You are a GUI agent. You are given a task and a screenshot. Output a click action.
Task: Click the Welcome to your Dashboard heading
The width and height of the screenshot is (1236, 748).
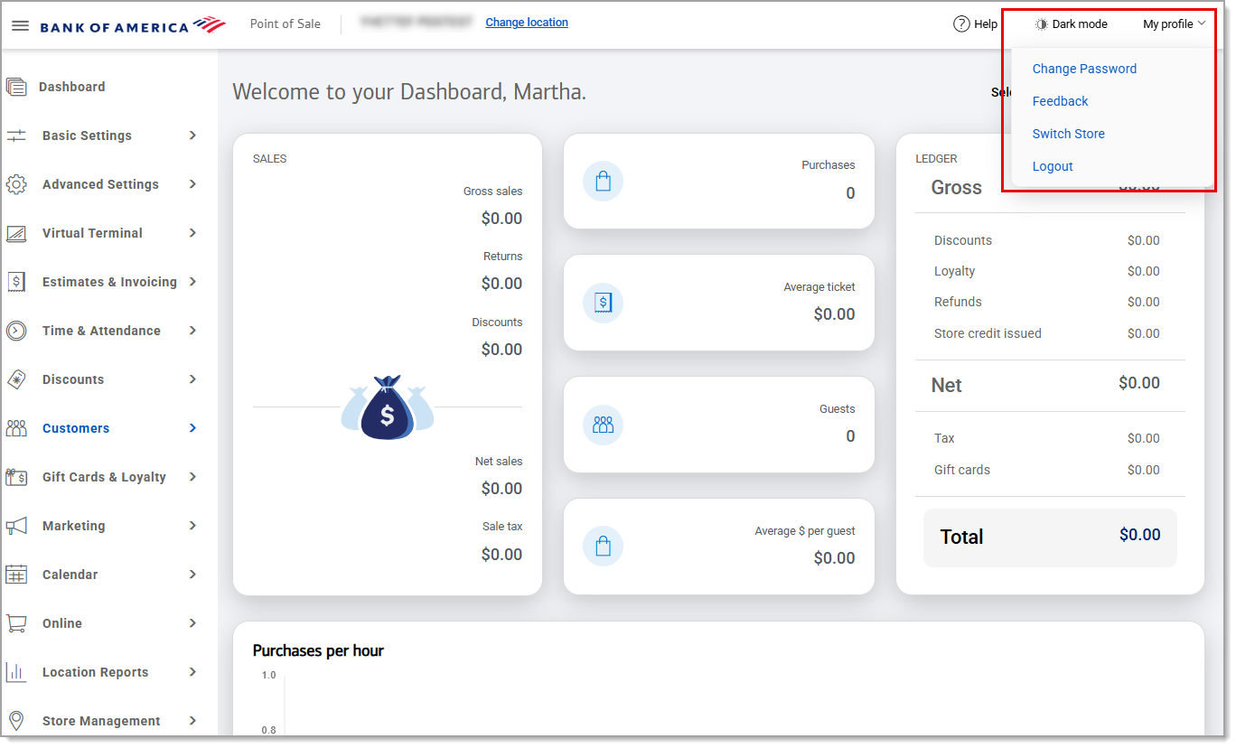409,92
